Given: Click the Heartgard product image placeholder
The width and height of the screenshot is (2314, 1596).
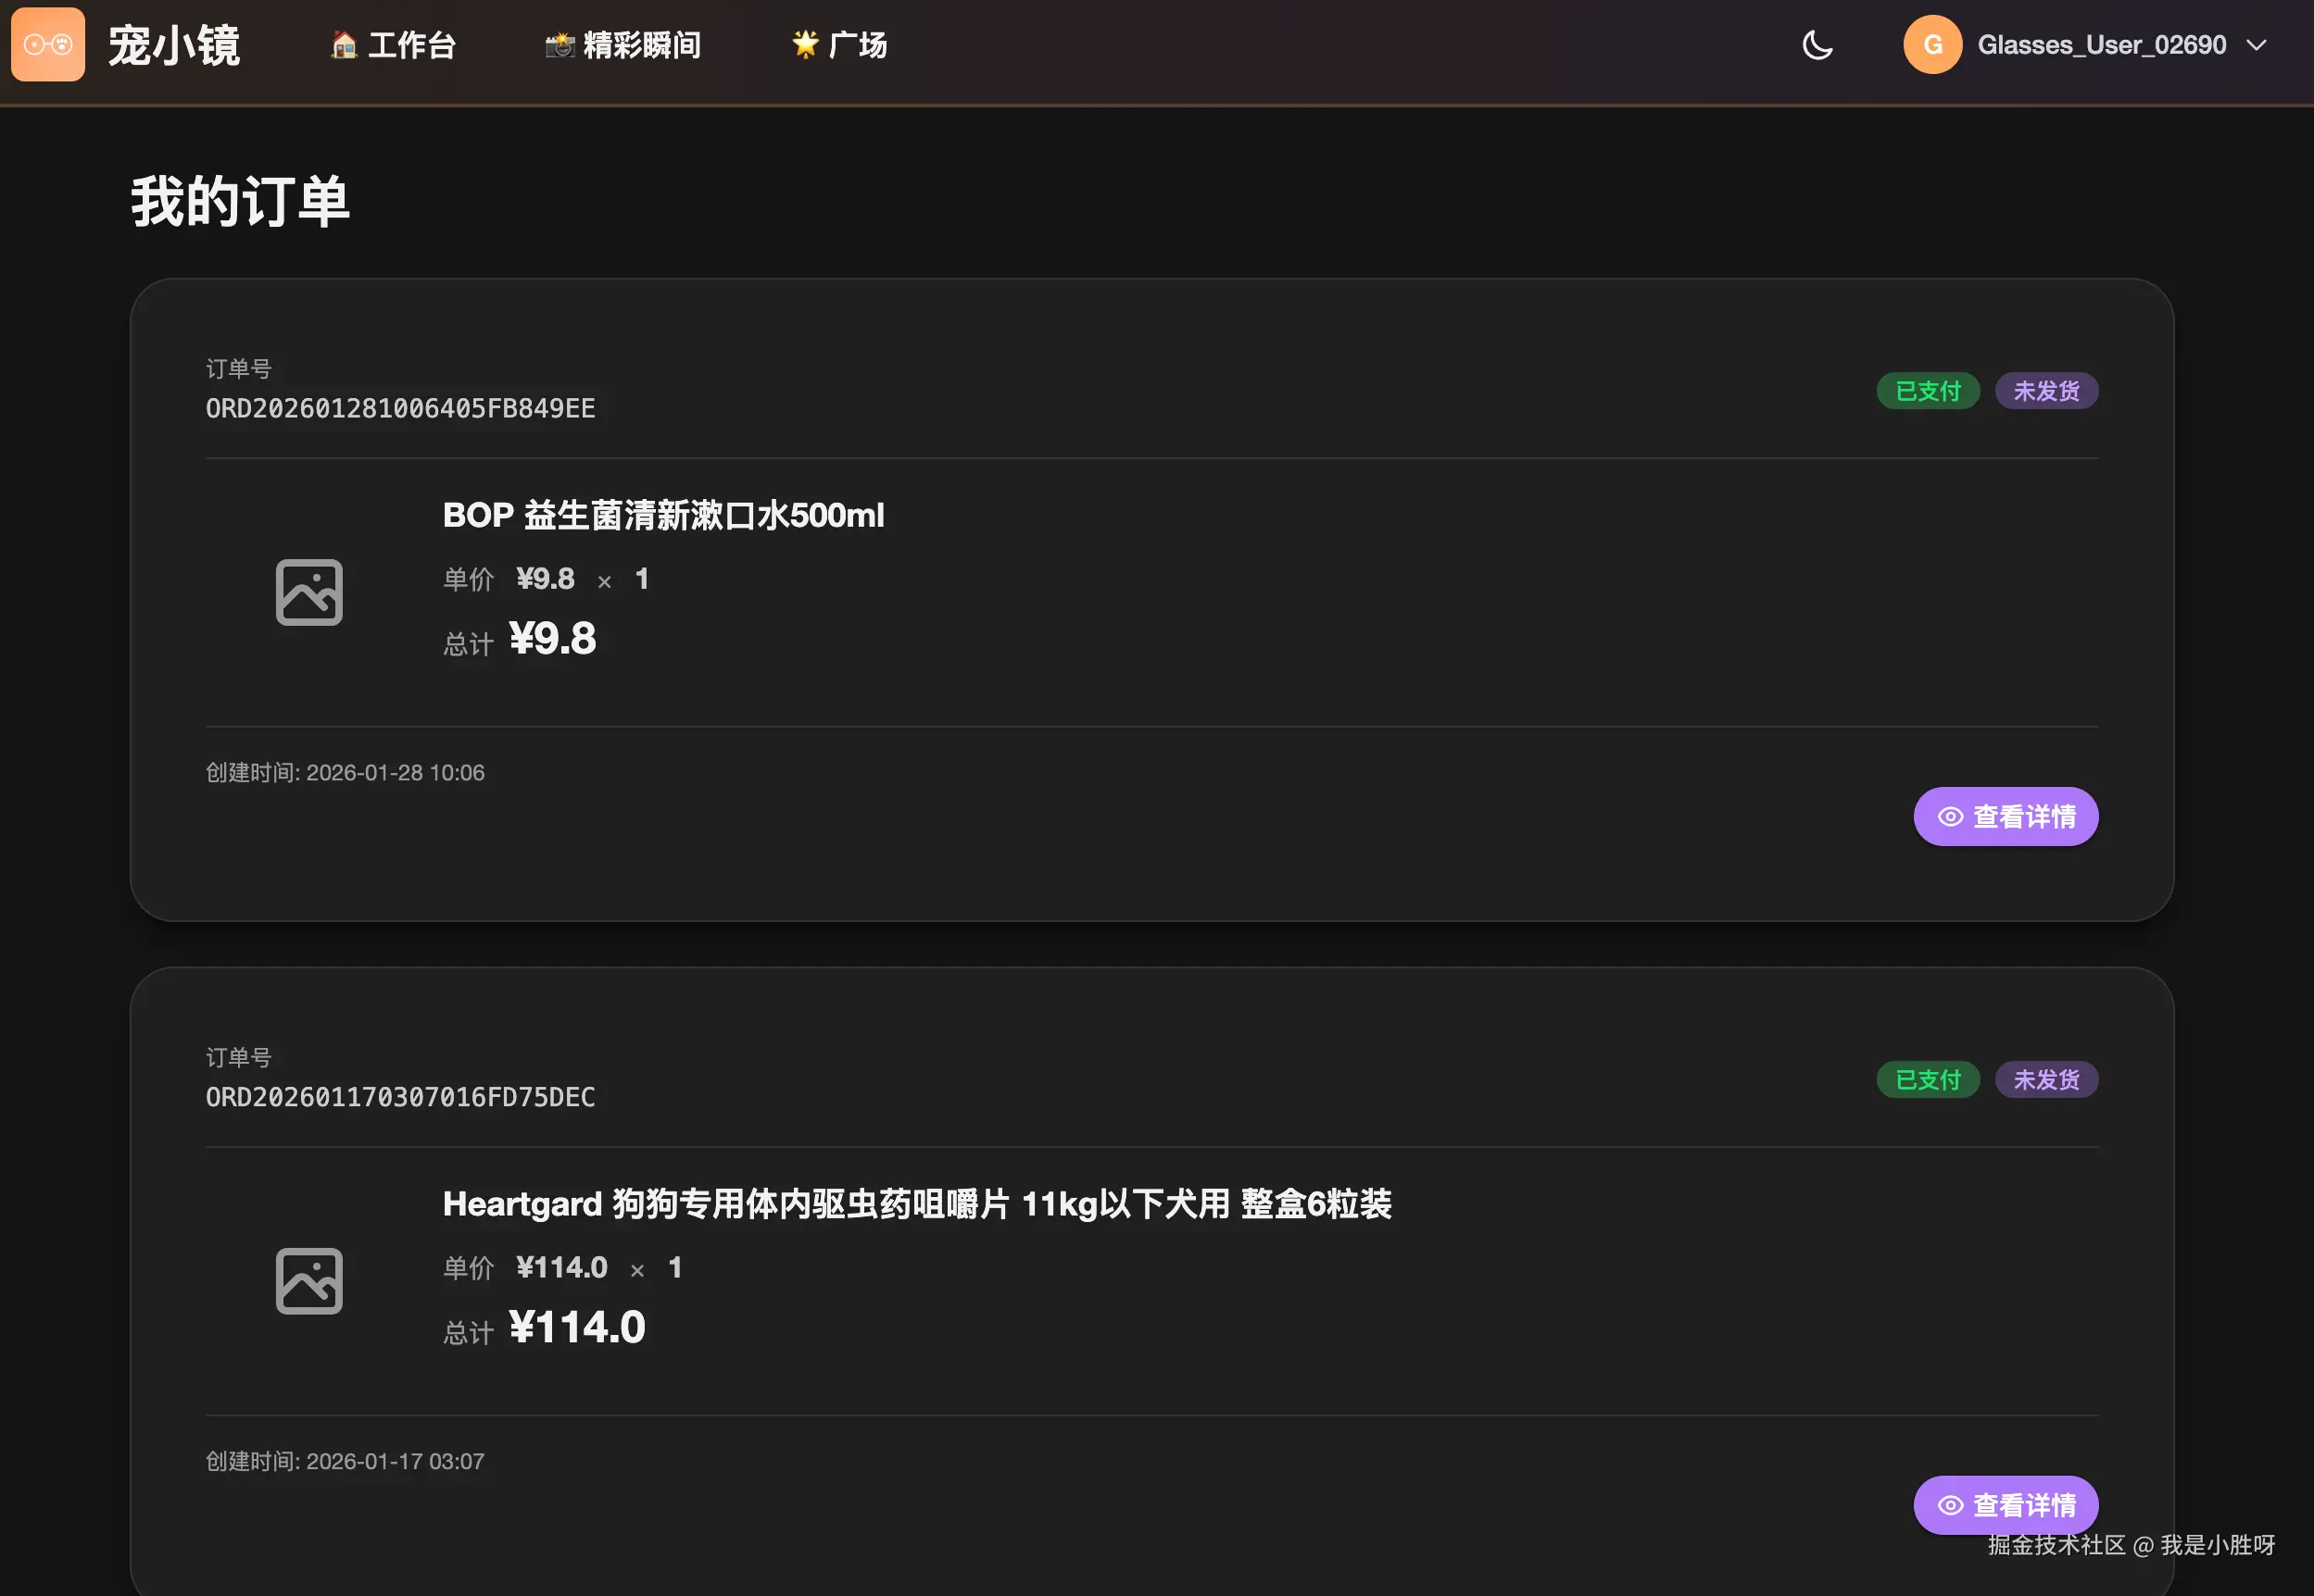Looking at the screenshot, I should (309, 1281).
